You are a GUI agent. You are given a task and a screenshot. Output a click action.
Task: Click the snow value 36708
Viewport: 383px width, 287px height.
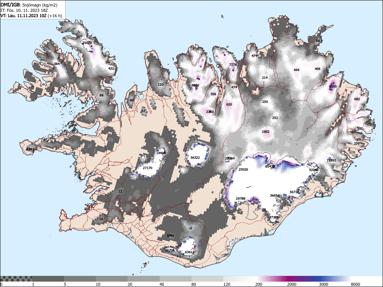coord(170,250)
